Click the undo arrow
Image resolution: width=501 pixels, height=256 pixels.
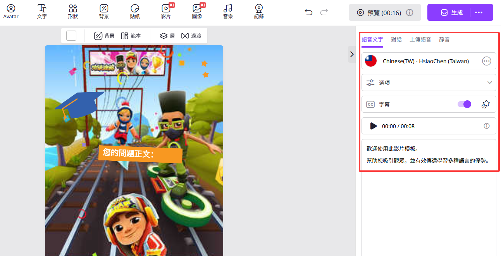pos(308,12)
